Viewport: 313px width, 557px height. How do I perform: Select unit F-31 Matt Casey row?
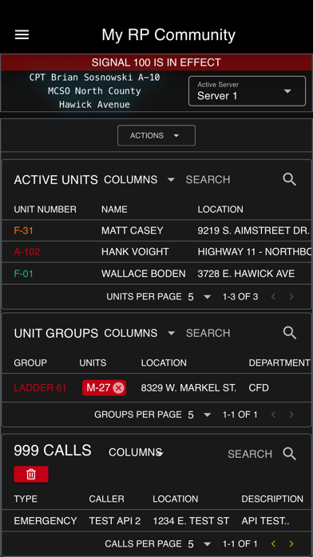[156, 230]
